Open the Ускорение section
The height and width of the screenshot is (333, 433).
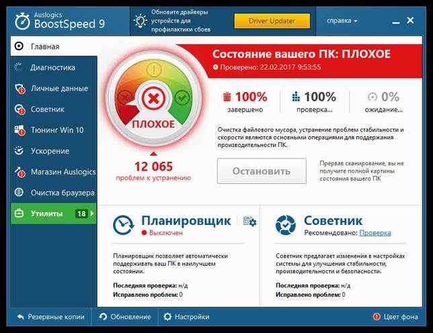(x=54, y=151)
